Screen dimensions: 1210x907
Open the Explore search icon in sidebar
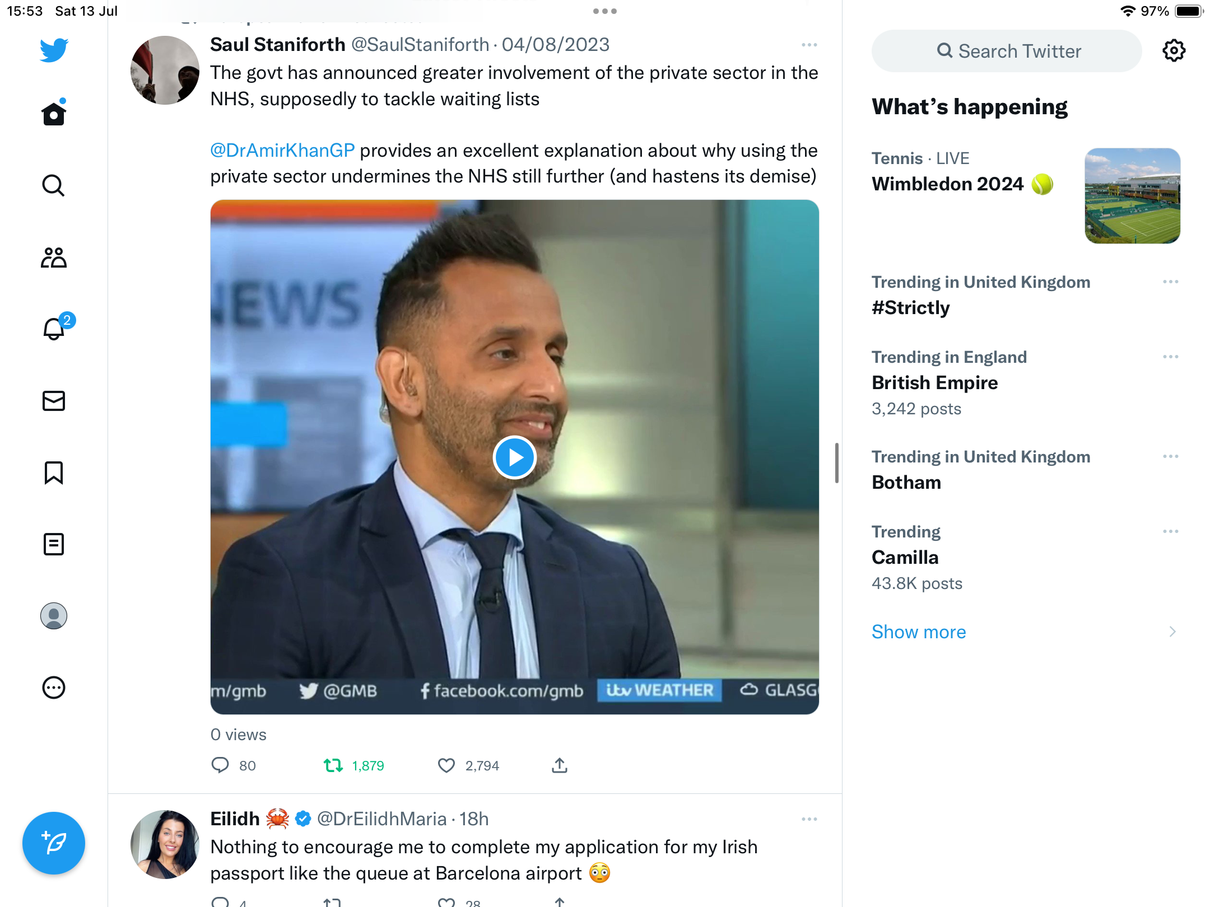[54, 185]
